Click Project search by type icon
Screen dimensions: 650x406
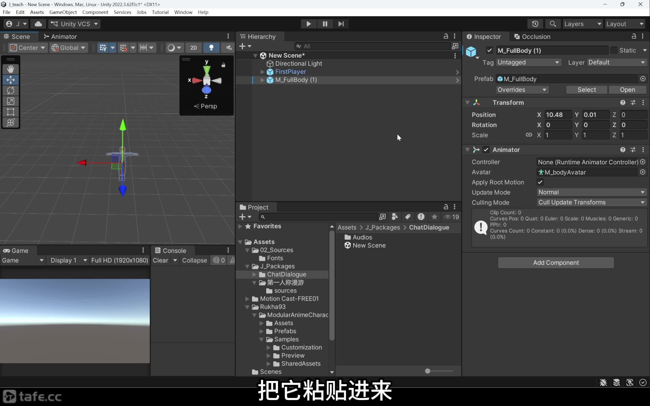(395, 217)
